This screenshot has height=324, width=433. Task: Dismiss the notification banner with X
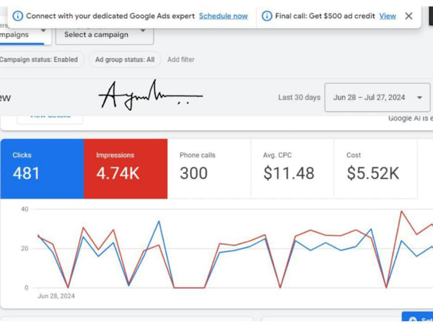[409, 16]
